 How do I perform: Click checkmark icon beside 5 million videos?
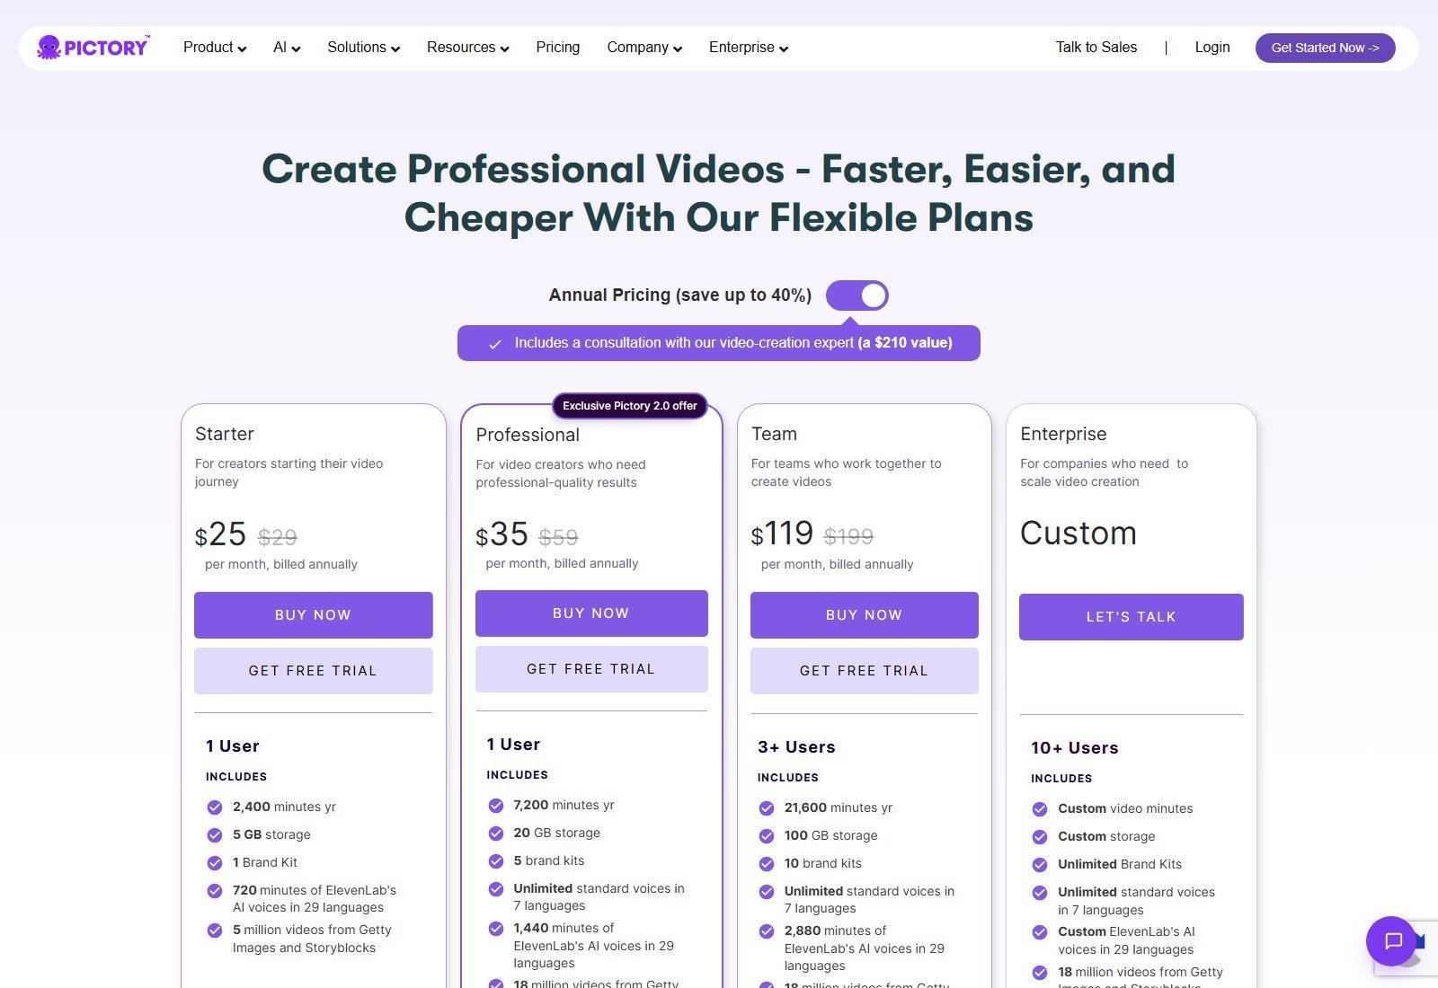[x=215, y=930]
